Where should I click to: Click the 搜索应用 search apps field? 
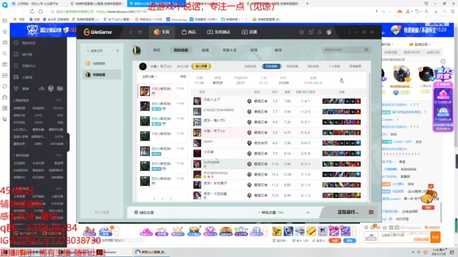[x=98, y=51]
